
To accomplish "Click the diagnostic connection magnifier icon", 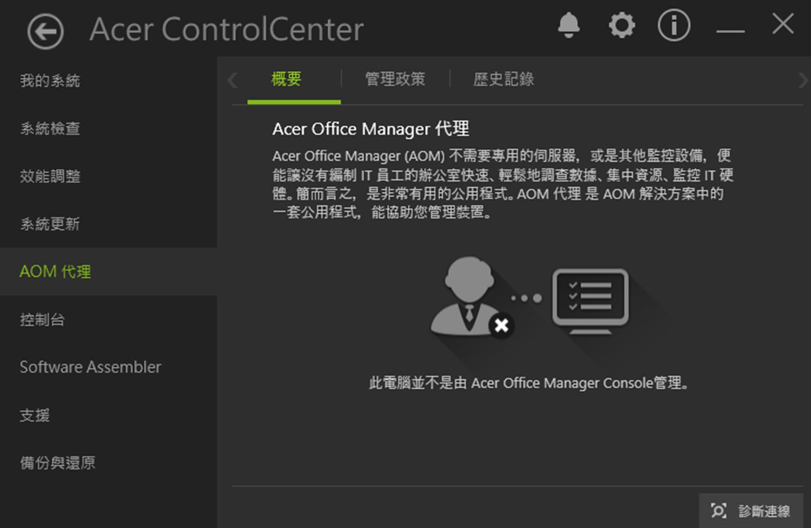I will (719, 511).
